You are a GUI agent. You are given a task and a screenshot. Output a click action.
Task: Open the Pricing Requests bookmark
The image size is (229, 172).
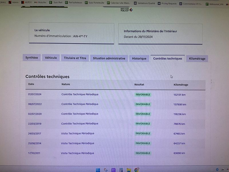[167, 3]
